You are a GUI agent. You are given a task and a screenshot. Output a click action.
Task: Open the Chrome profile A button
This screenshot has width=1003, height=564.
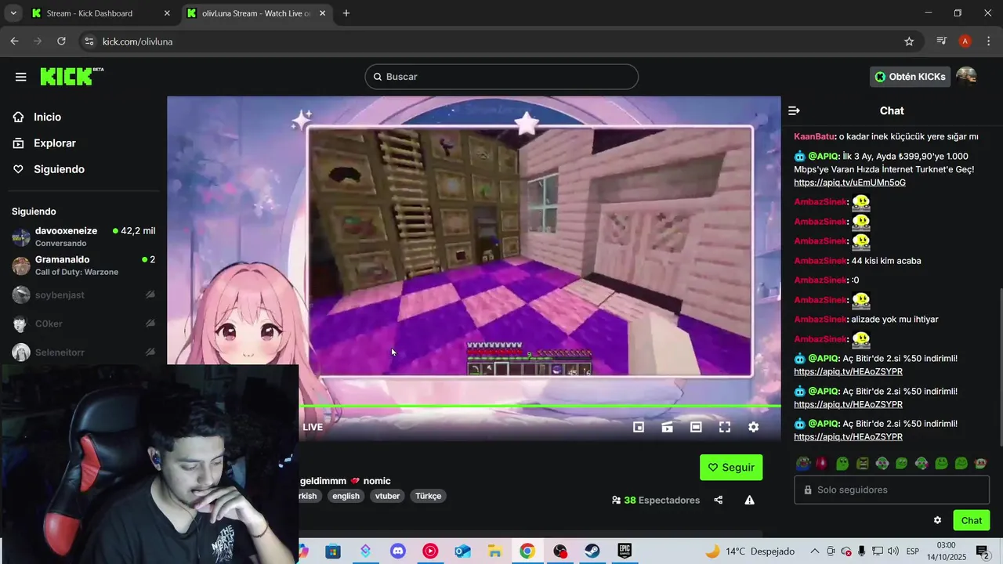pos(965,42)
